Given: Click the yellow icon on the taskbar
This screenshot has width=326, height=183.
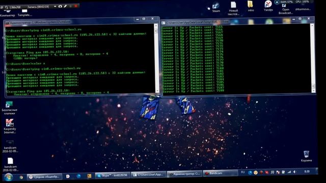Looking at the screenshot, I should point(89,176).
